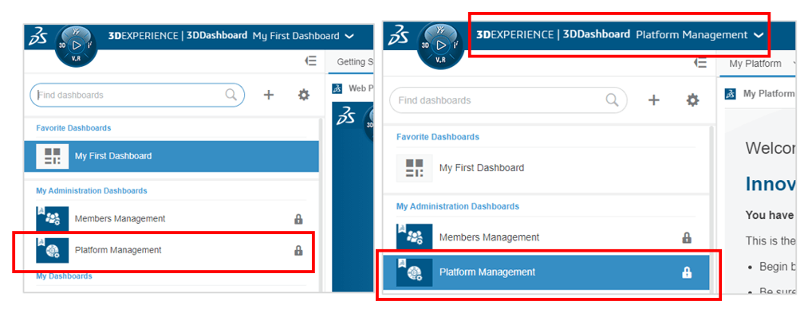
Task: Click My First Dashboard grid icon in right window
Action: (x=414, y=168)
